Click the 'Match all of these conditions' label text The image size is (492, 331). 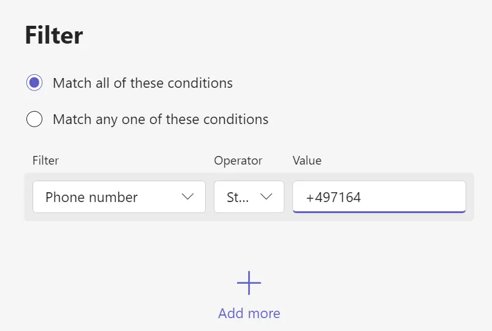tap(143, 83)
